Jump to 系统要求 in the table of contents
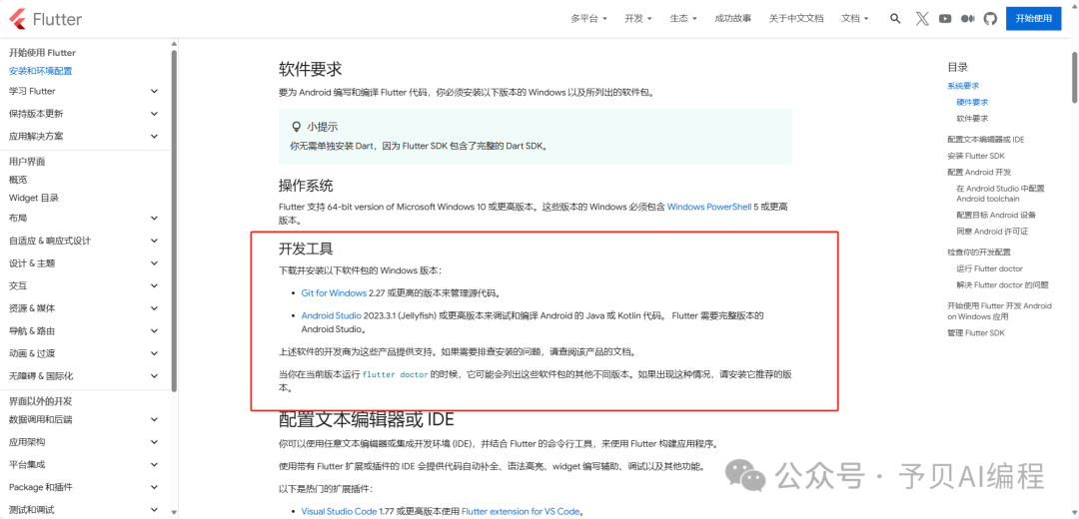 click(x=963, y=86)
